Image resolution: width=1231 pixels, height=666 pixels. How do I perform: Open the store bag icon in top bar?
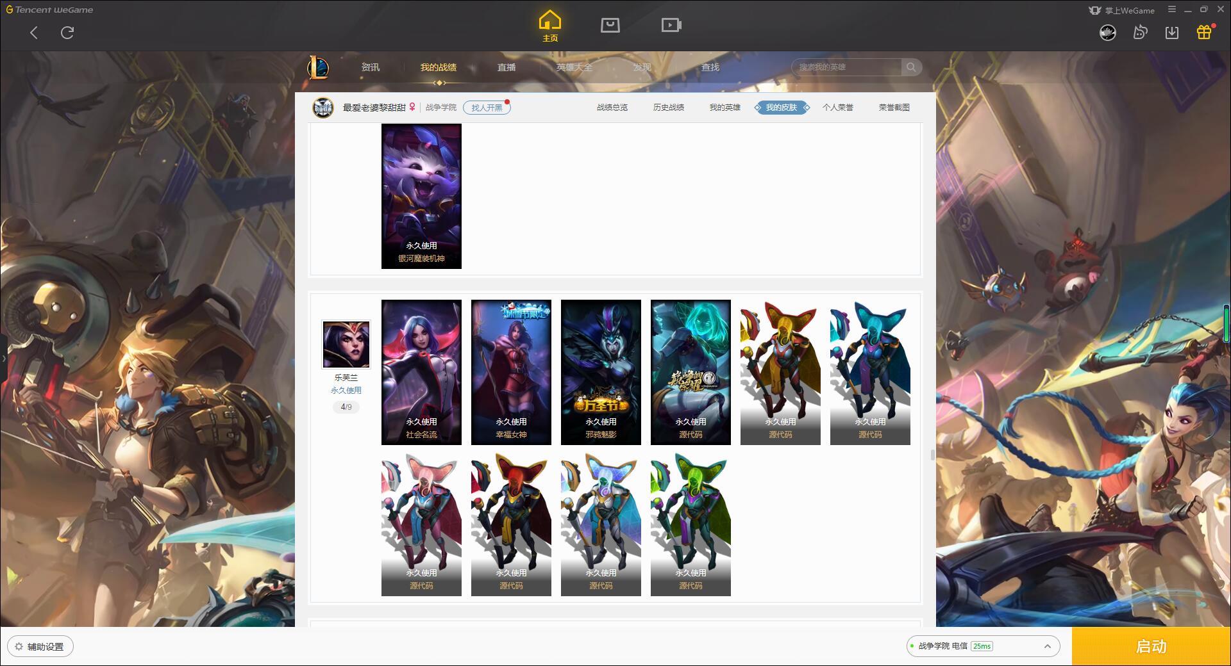click(x=610, y=26)
